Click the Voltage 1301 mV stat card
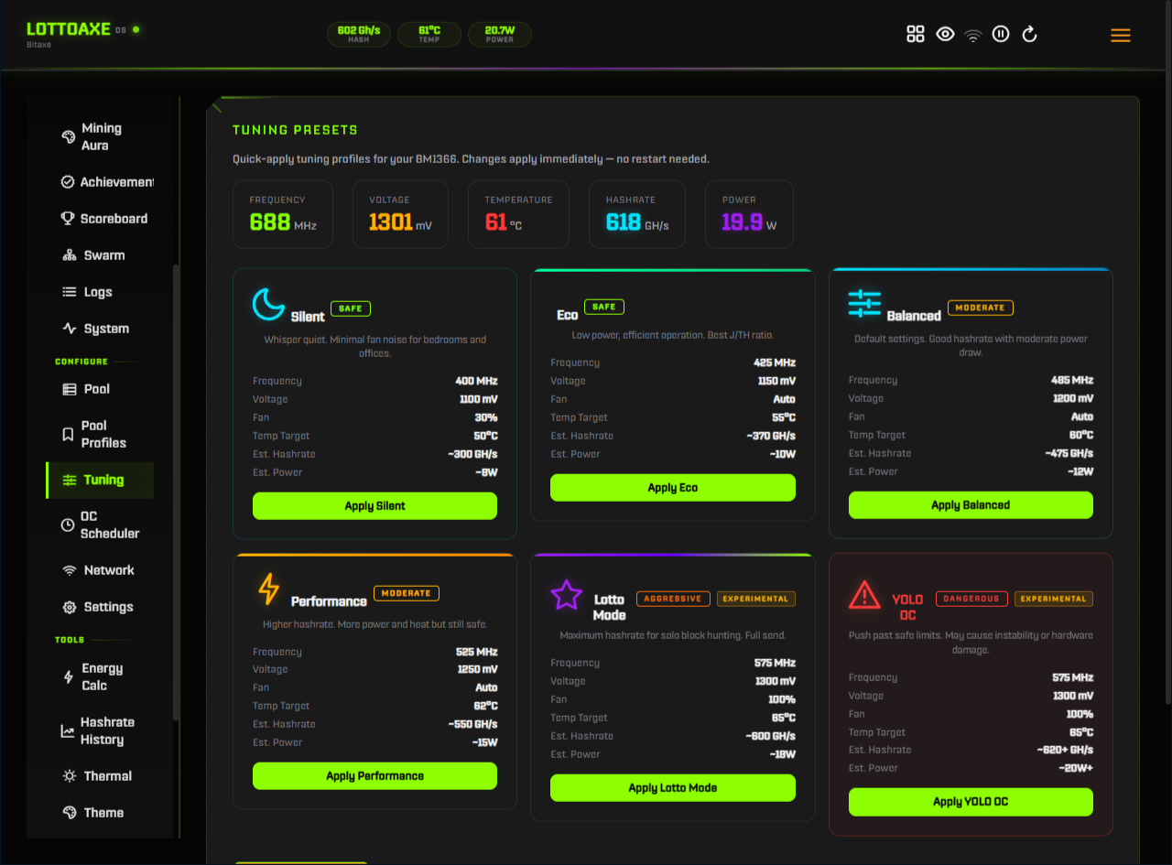This screenshot has height=865, width=1172. tap(400, 214)
